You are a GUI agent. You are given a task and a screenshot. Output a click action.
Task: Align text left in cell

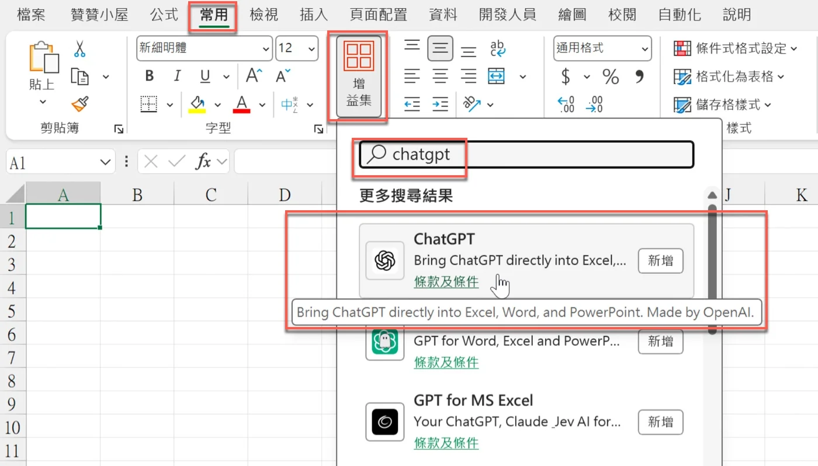pos(412,76)
